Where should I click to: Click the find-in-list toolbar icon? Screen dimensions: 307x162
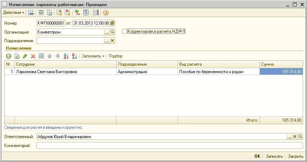pos(31,13)
